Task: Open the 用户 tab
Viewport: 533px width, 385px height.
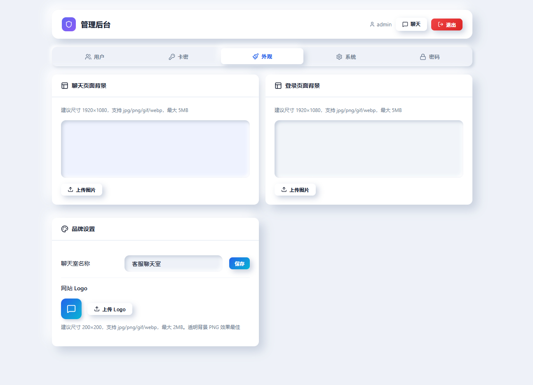Action: (x=95, y=57)
